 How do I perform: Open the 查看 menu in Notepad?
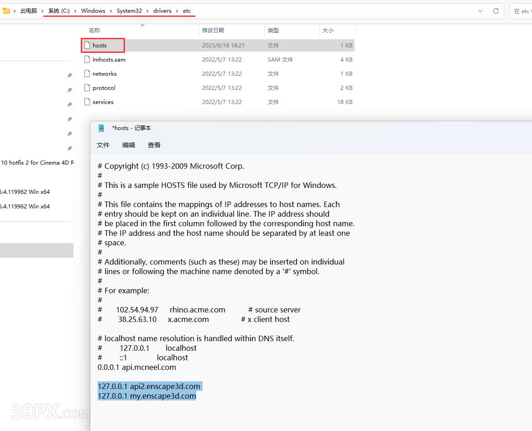click(x=154, y=145)
